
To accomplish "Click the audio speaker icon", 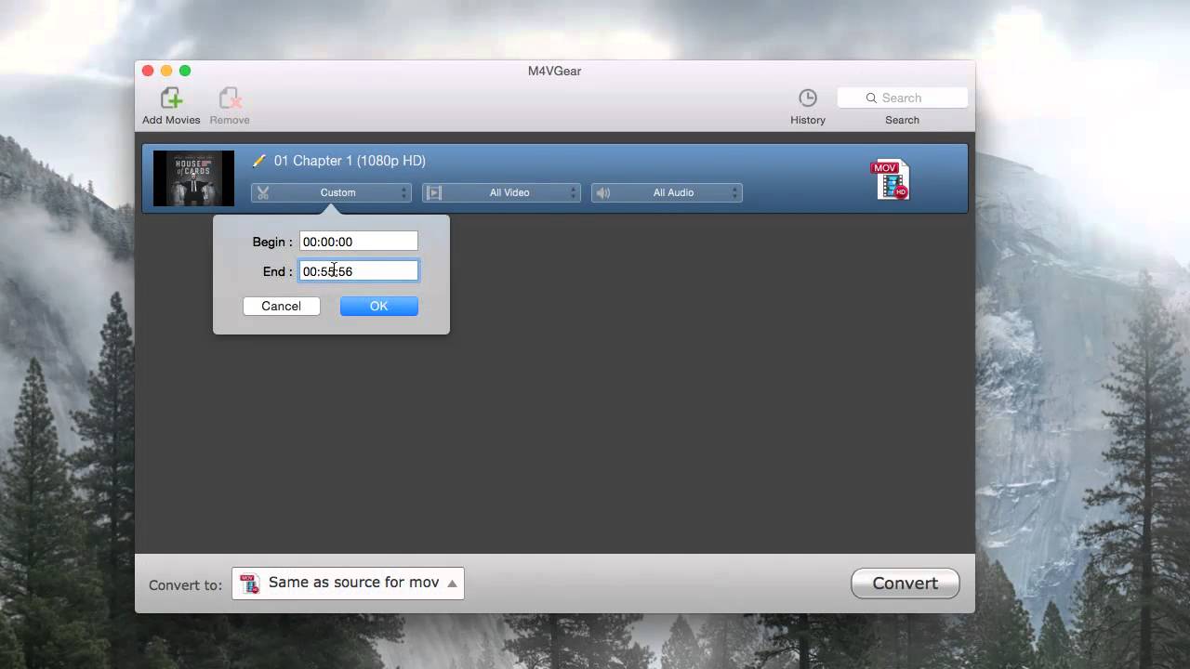I will tap(603, 192).
